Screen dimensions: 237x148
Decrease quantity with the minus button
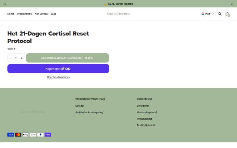click(x=10, y=58)
